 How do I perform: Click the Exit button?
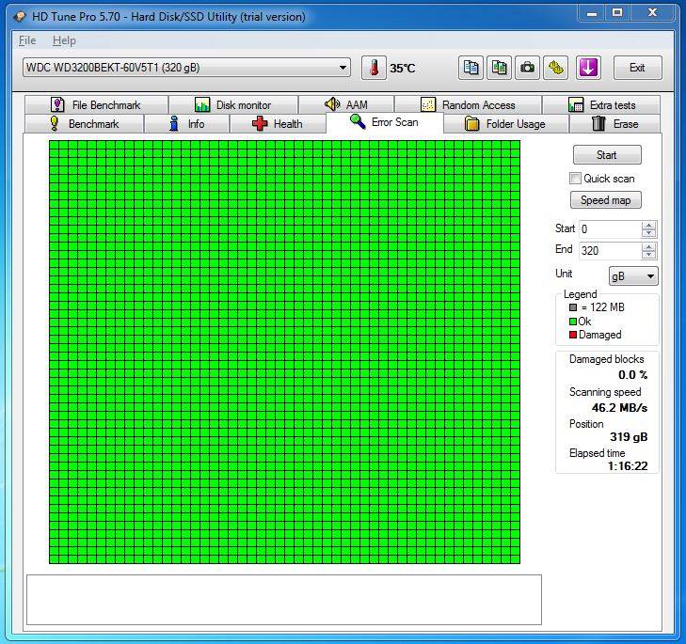pos(637,68)
